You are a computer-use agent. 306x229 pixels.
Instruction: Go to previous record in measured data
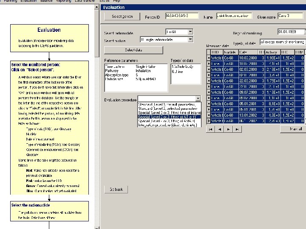click(219, 129)
